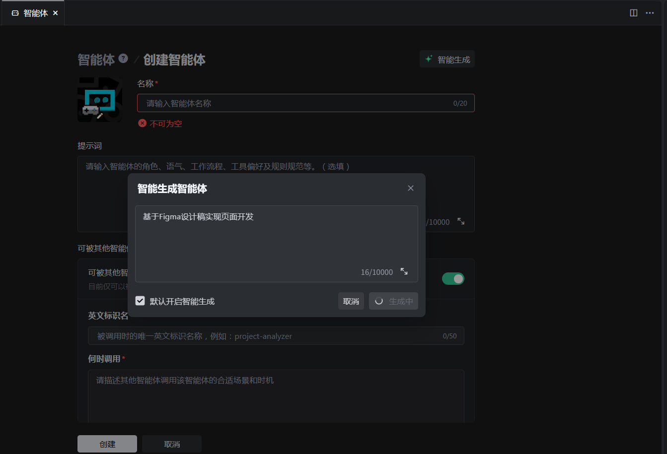The width and height of the screenshot is (667, 454).
Task: Click the expand arrows inside the dialog textarea
Action: coord(403,272)
